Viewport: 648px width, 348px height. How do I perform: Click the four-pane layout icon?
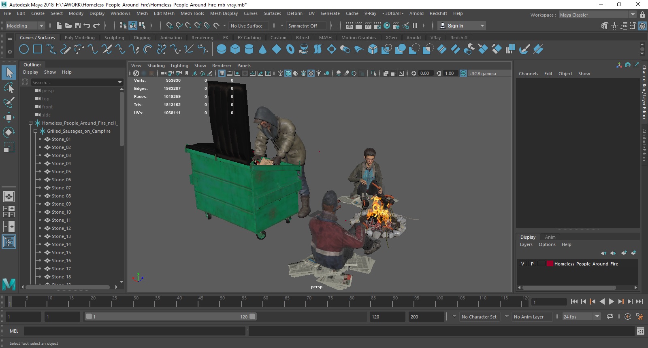pyautogui.click(x=9, y=212)
